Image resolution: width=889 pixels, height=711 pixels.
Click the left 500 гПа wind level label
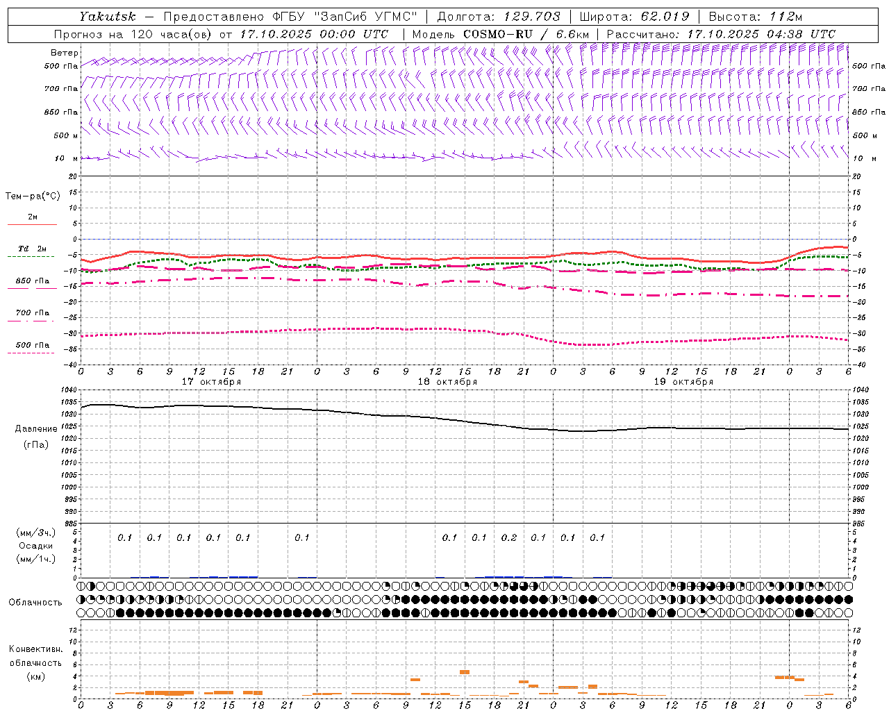tap(61, 66)
